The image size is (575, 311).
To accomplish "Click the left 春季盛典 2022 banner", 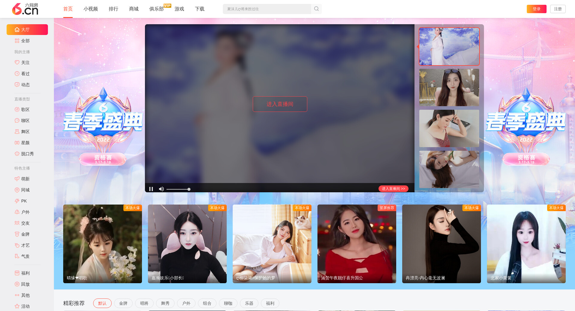I will tap(103, 126).
